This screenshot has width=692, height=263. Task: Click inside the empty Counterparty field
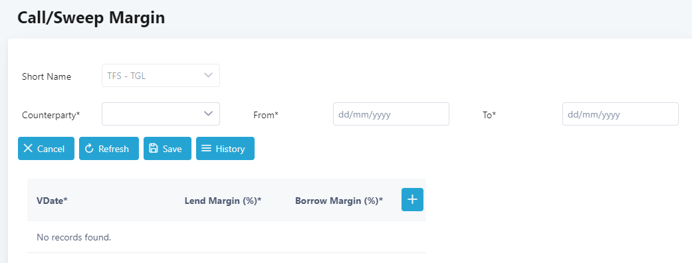[x=161, y=114]
